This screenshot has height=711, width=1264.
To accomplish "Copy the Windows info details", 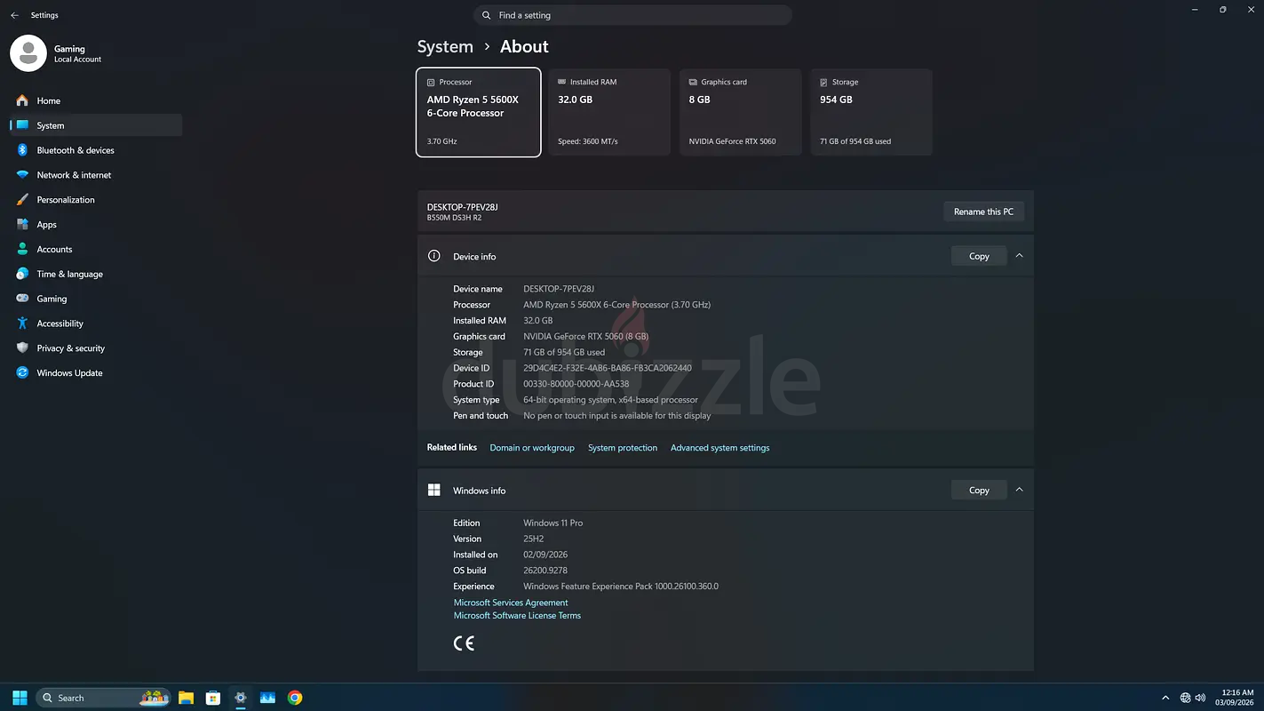I will [979, 490].
